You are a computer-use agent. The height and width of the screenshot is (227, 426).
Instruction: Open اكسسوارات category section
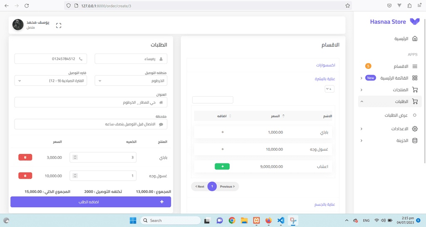325,65
